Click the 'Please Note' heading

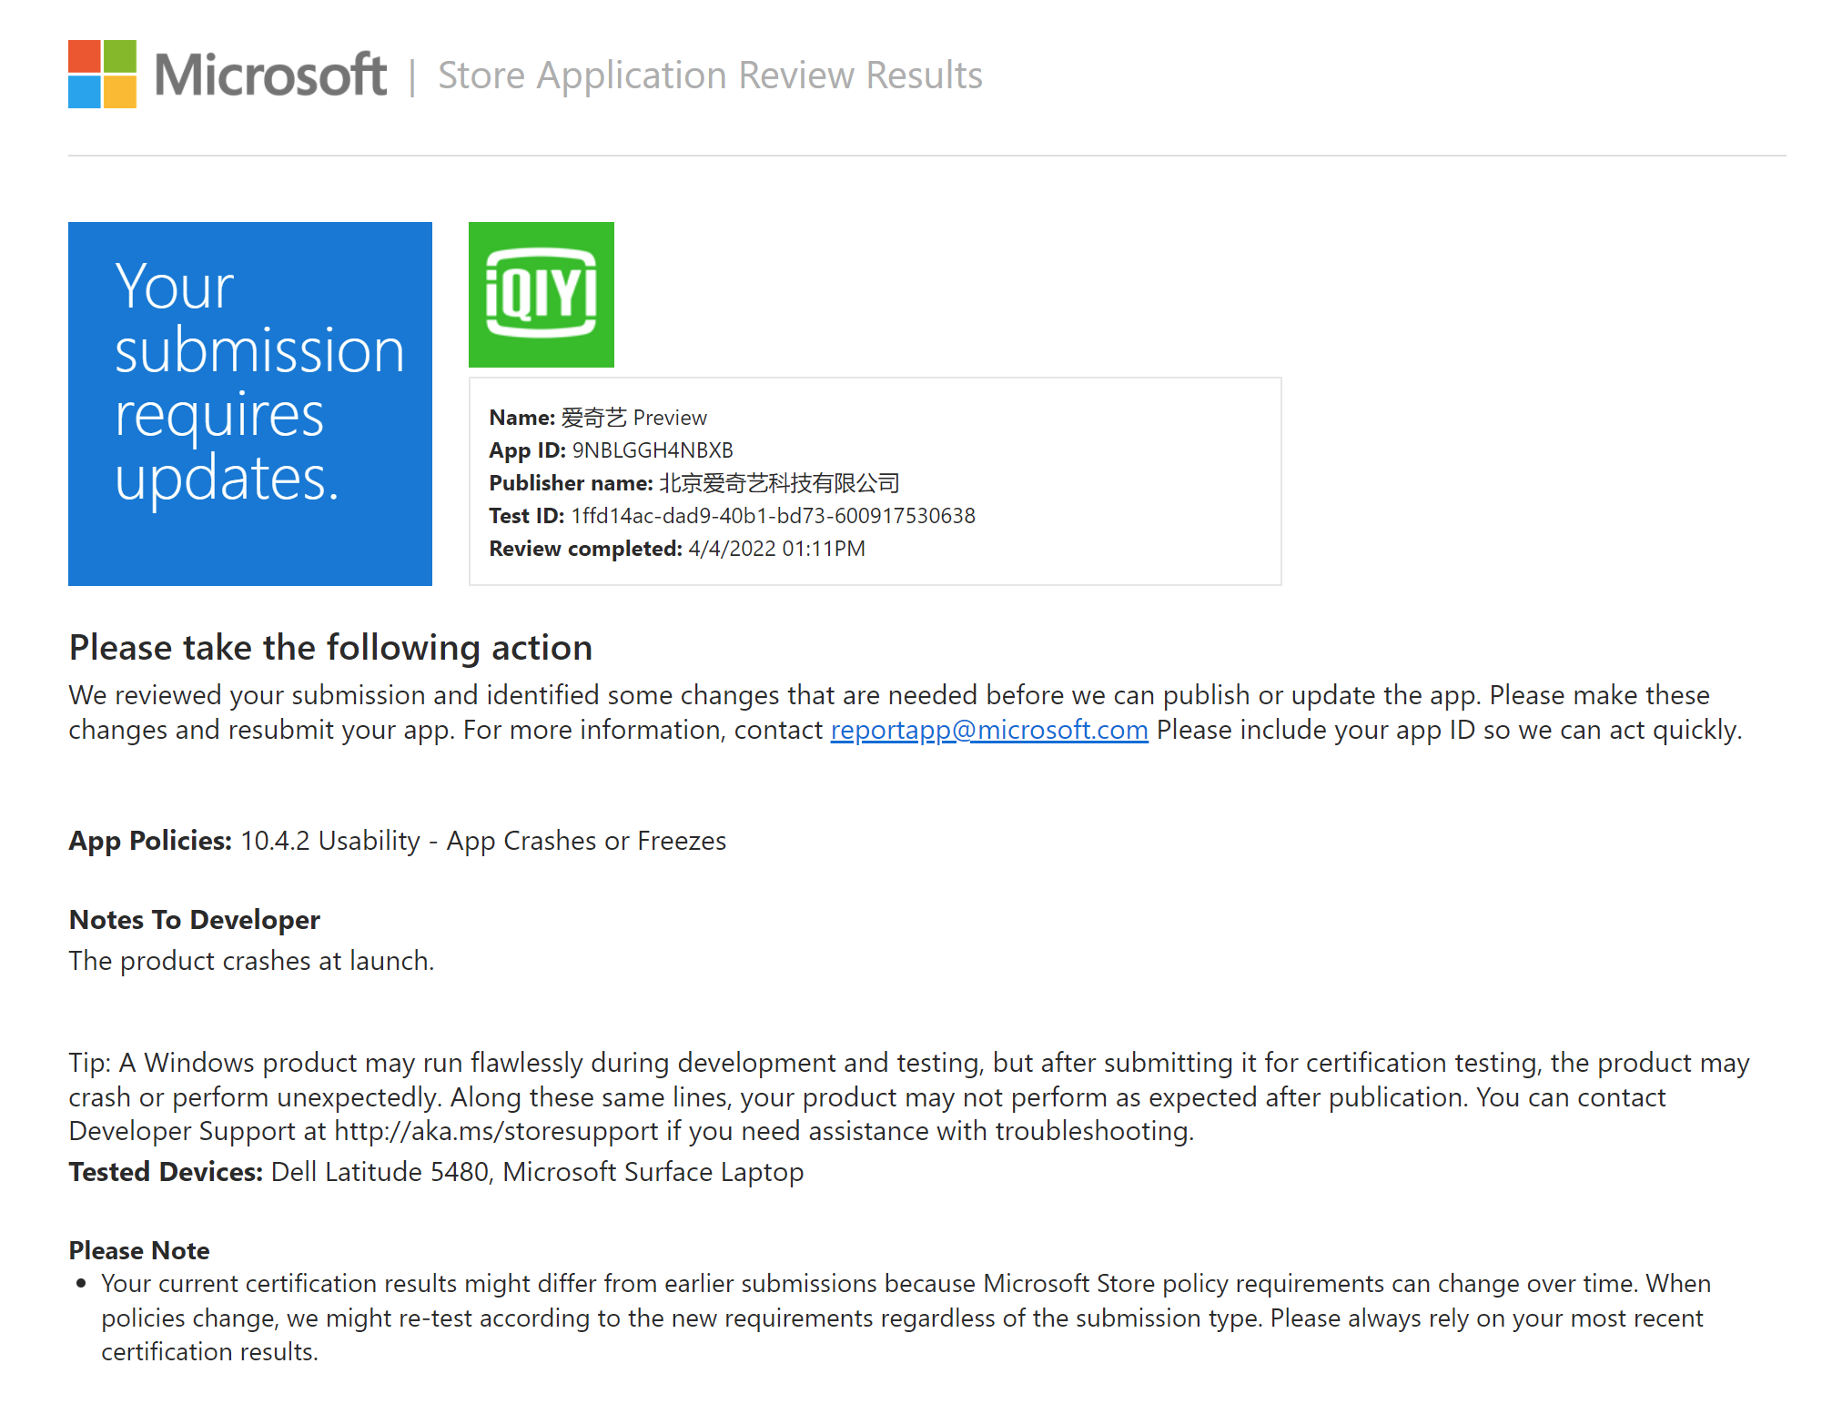point(139,1250)
